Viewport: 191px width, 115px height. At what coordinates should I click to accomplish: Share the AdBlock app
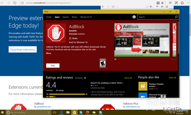point(73,38)
